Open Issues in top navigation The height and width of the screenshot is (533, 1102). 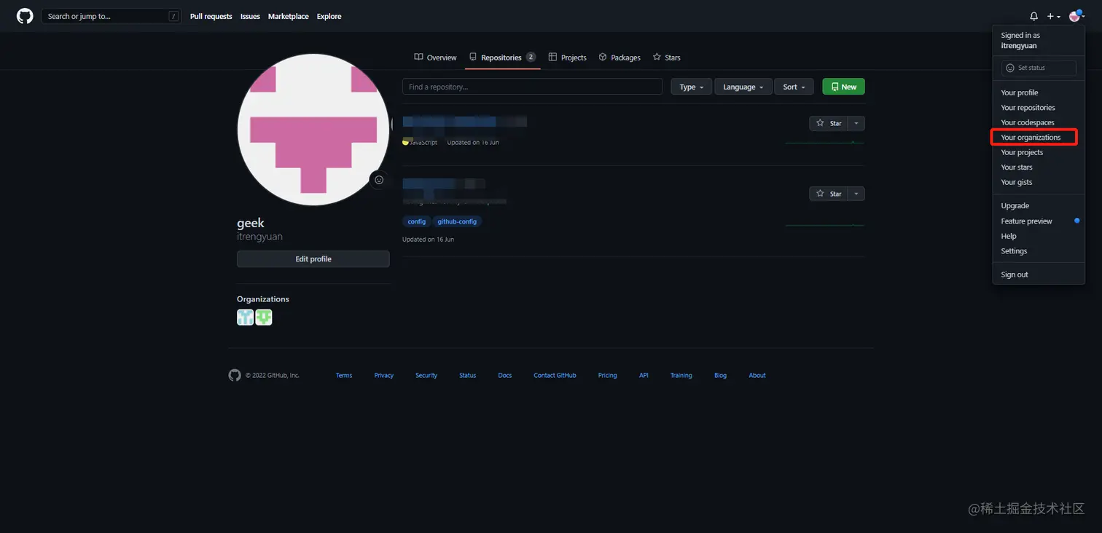click(250, 16)
